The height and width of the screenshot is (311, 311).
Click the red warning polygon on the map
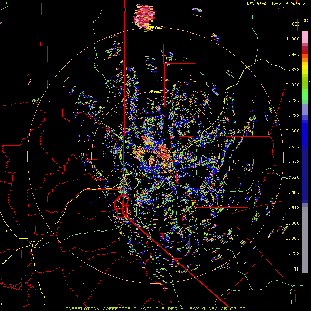click(x=121, y=206)
